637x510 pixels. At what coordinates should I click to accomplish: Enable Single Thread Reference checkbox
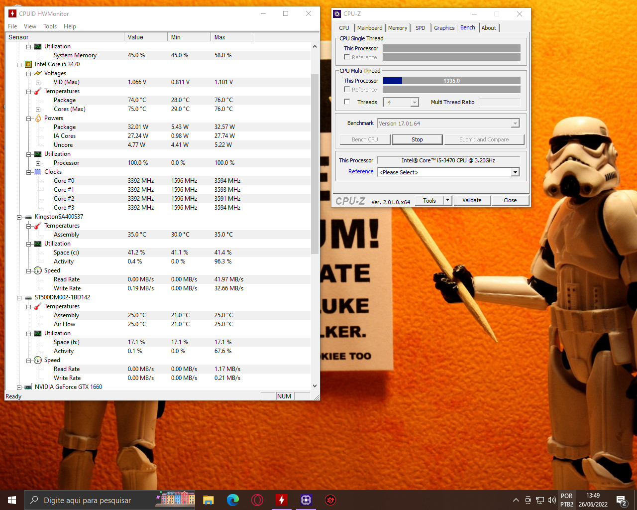coord(347,57)
